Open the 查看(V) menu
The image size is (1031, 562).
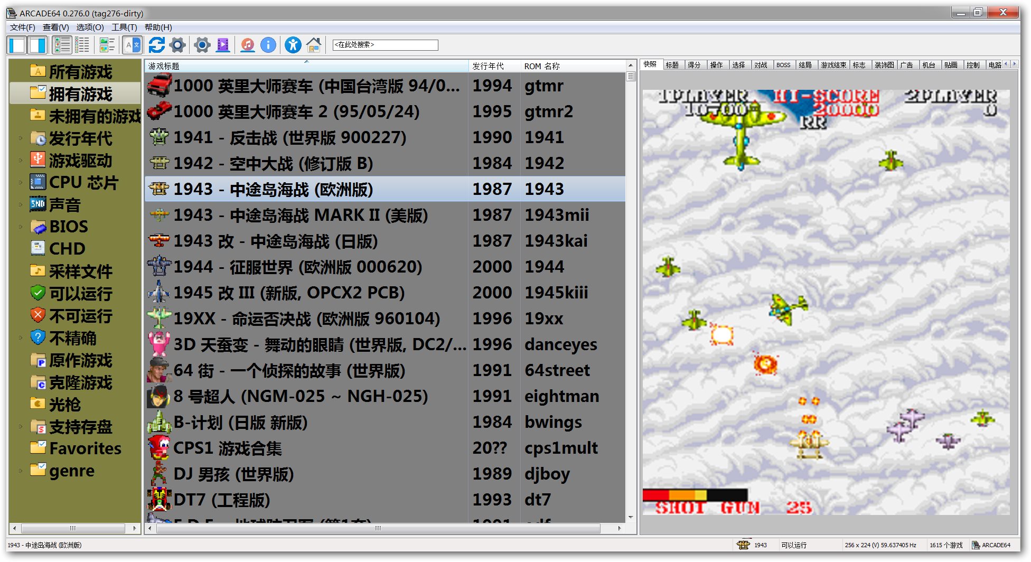[x=56, y=27]
